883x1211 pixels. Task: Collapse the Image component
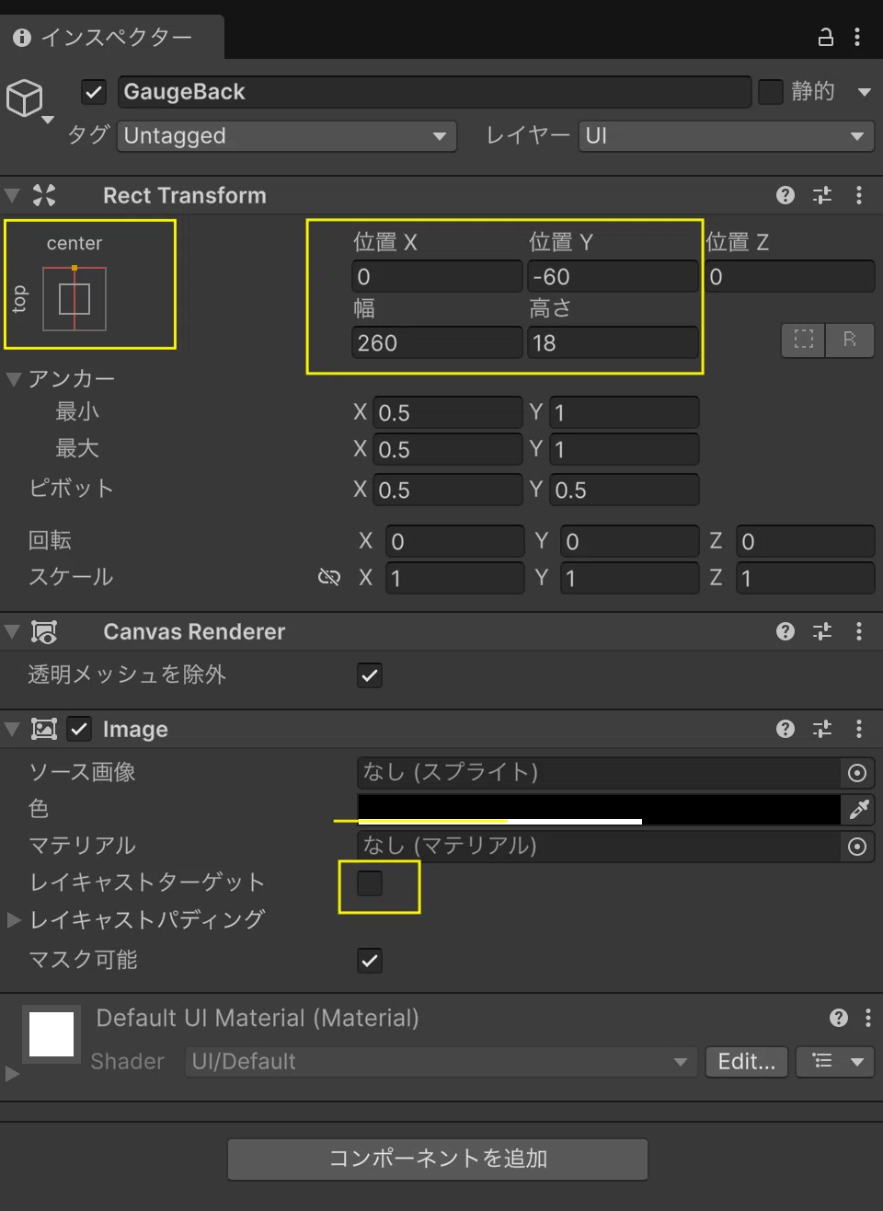(12, 729)
